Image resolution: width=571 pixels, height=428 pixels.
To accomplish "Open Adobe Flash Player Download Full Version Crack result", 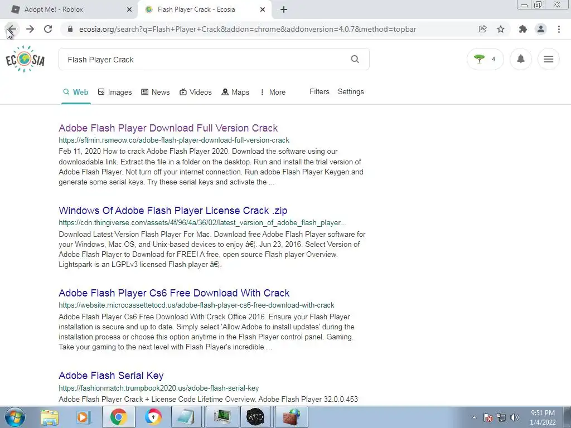I will 168,128.
